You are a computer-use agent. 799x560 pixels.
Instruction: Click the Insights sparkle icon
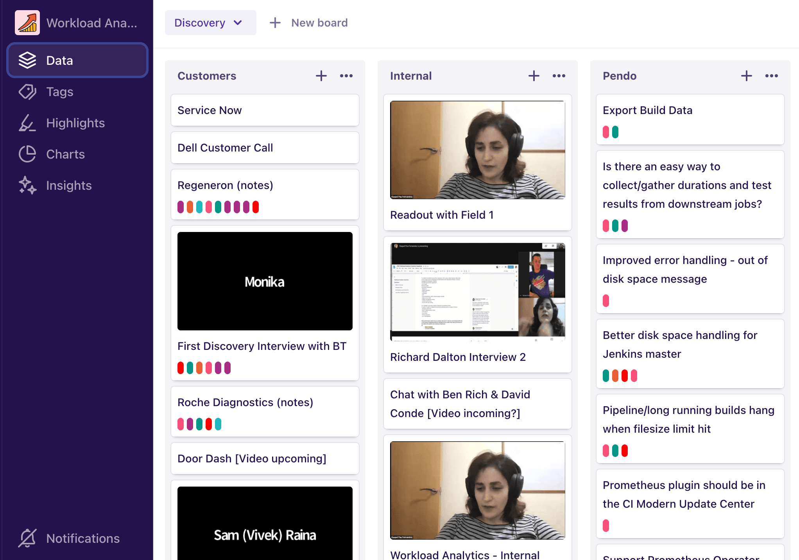[27, 185]
